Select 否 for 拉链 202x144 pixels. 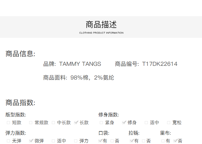pos(144,141)
